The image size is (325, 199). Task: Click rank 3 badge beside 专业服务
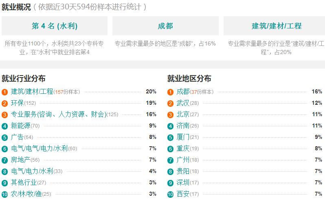(4, 115)
